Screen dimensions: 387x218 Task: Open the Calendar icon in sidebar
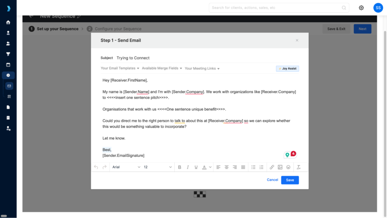pos(8,64)
